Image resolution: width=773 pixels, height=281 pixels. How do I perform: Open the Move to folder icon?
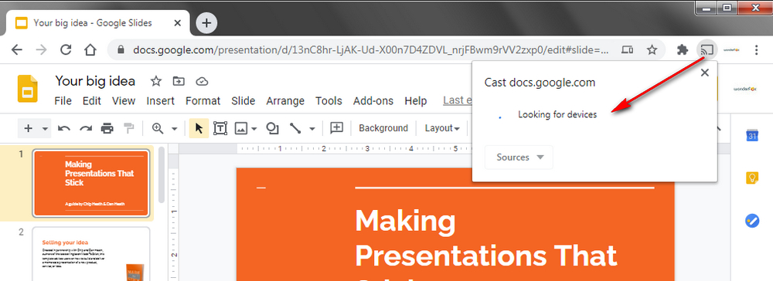point(179,81)
